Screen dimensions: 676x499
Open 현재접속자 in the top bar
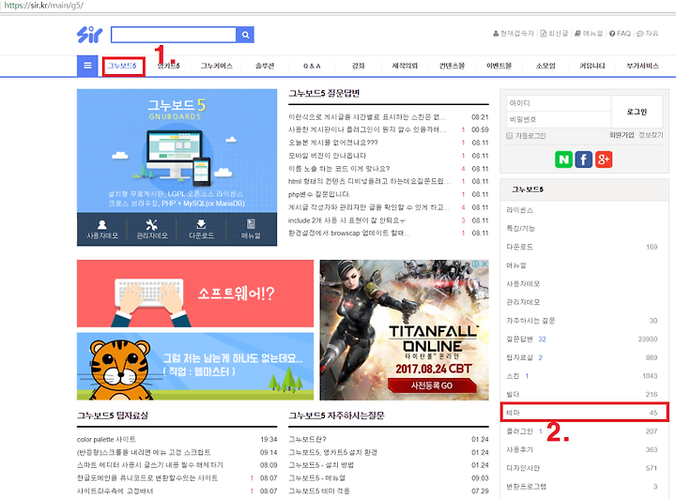pyautogui.click(x=514, y=33)
